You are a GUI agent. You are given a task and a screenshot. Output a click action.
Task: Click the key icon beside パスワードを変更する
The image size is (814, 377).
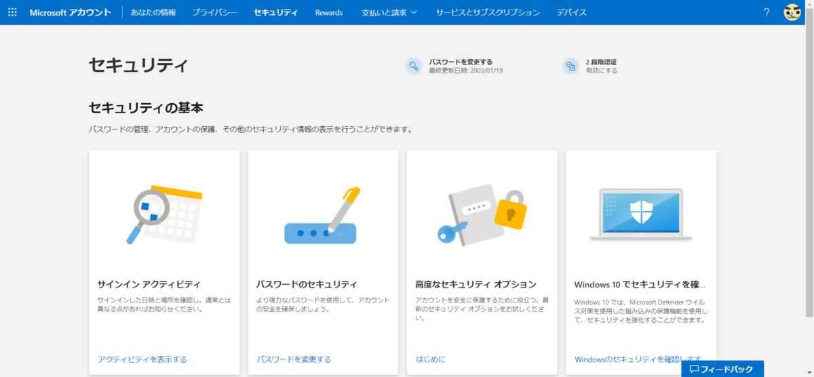[x=414, y=66]
